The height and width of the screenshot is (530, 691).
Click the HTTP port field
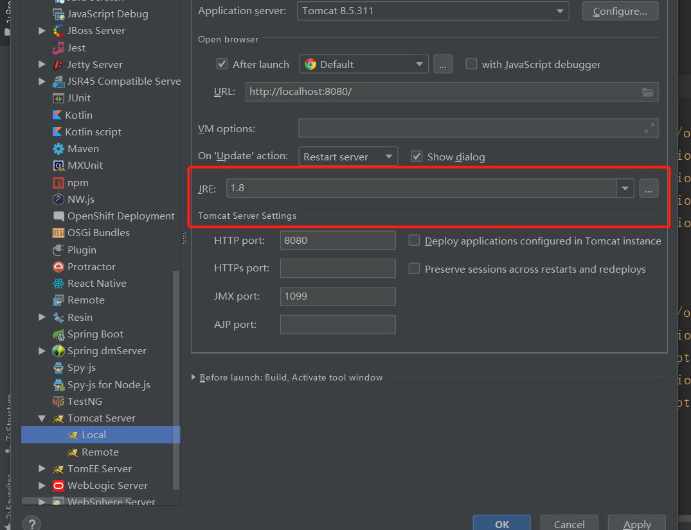pyautogui.click(x=337, y=241)
